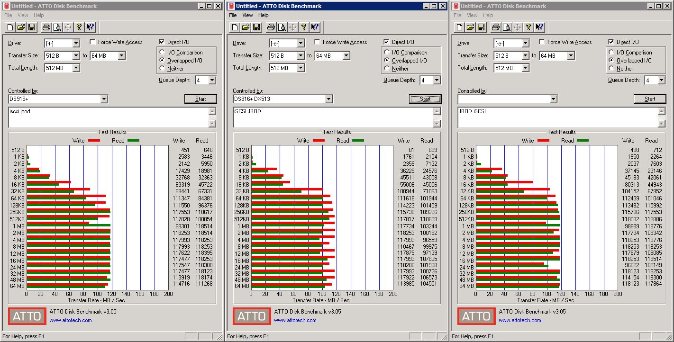Open the empty Controlled by dropdown, right window
Screen dimensions: 674x342
click(x=553, y=99)
